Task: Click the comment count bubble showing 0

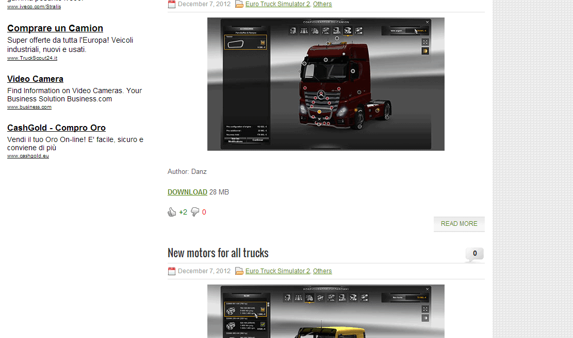Action: coord(474,254)
